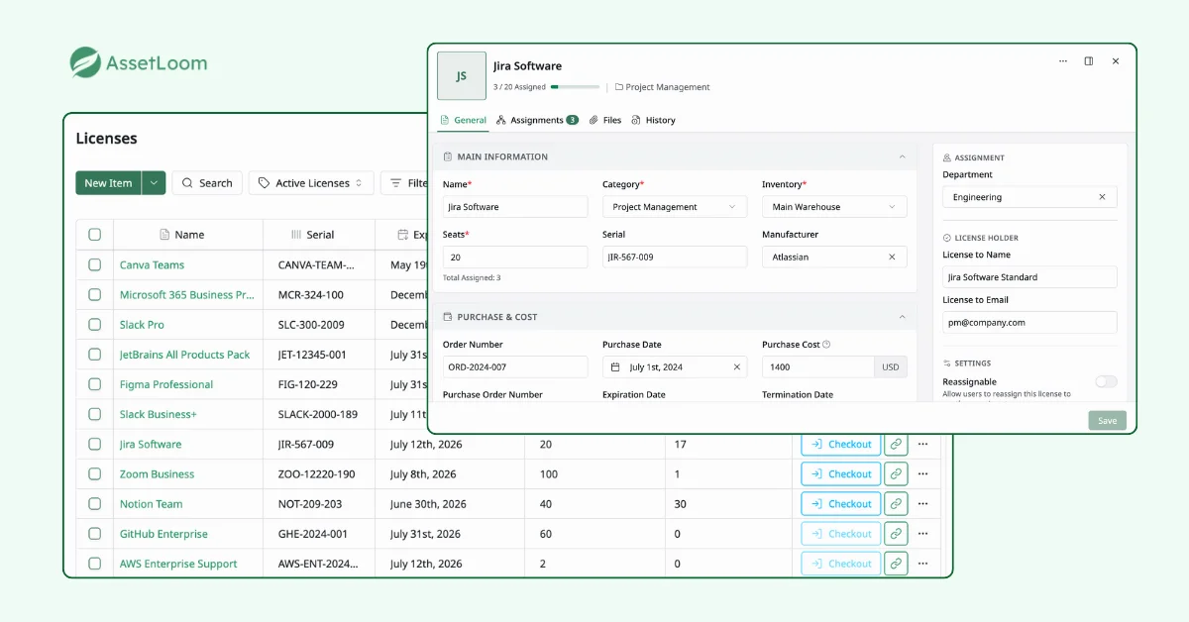Enable the Reassignable toggle switch
Image resolution: width=1189 pixels, height=622 pixels.
[x=1106, y=381]
